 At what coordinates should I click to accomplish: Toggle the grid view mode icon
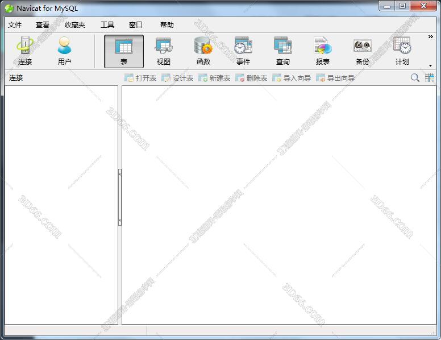coord(430,78)
